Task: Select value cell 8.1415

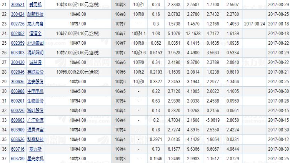Action: point(193,43)
